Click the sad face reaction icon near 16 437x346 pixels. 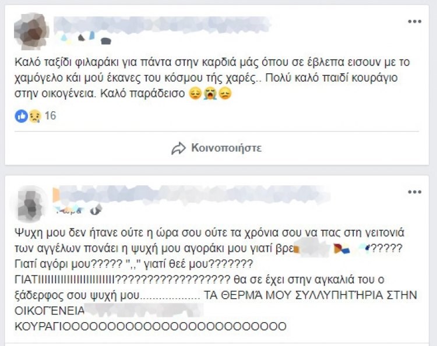(x=35, y=116)
